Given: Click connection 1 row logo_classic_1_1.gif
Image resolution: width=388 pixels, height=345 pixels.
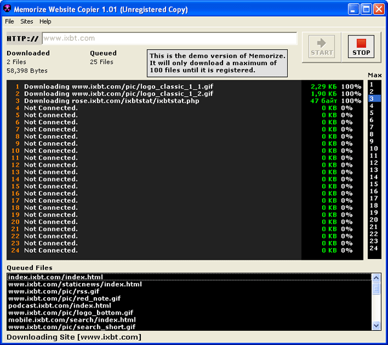Looking at the screenshot, I should click(185, 87).
